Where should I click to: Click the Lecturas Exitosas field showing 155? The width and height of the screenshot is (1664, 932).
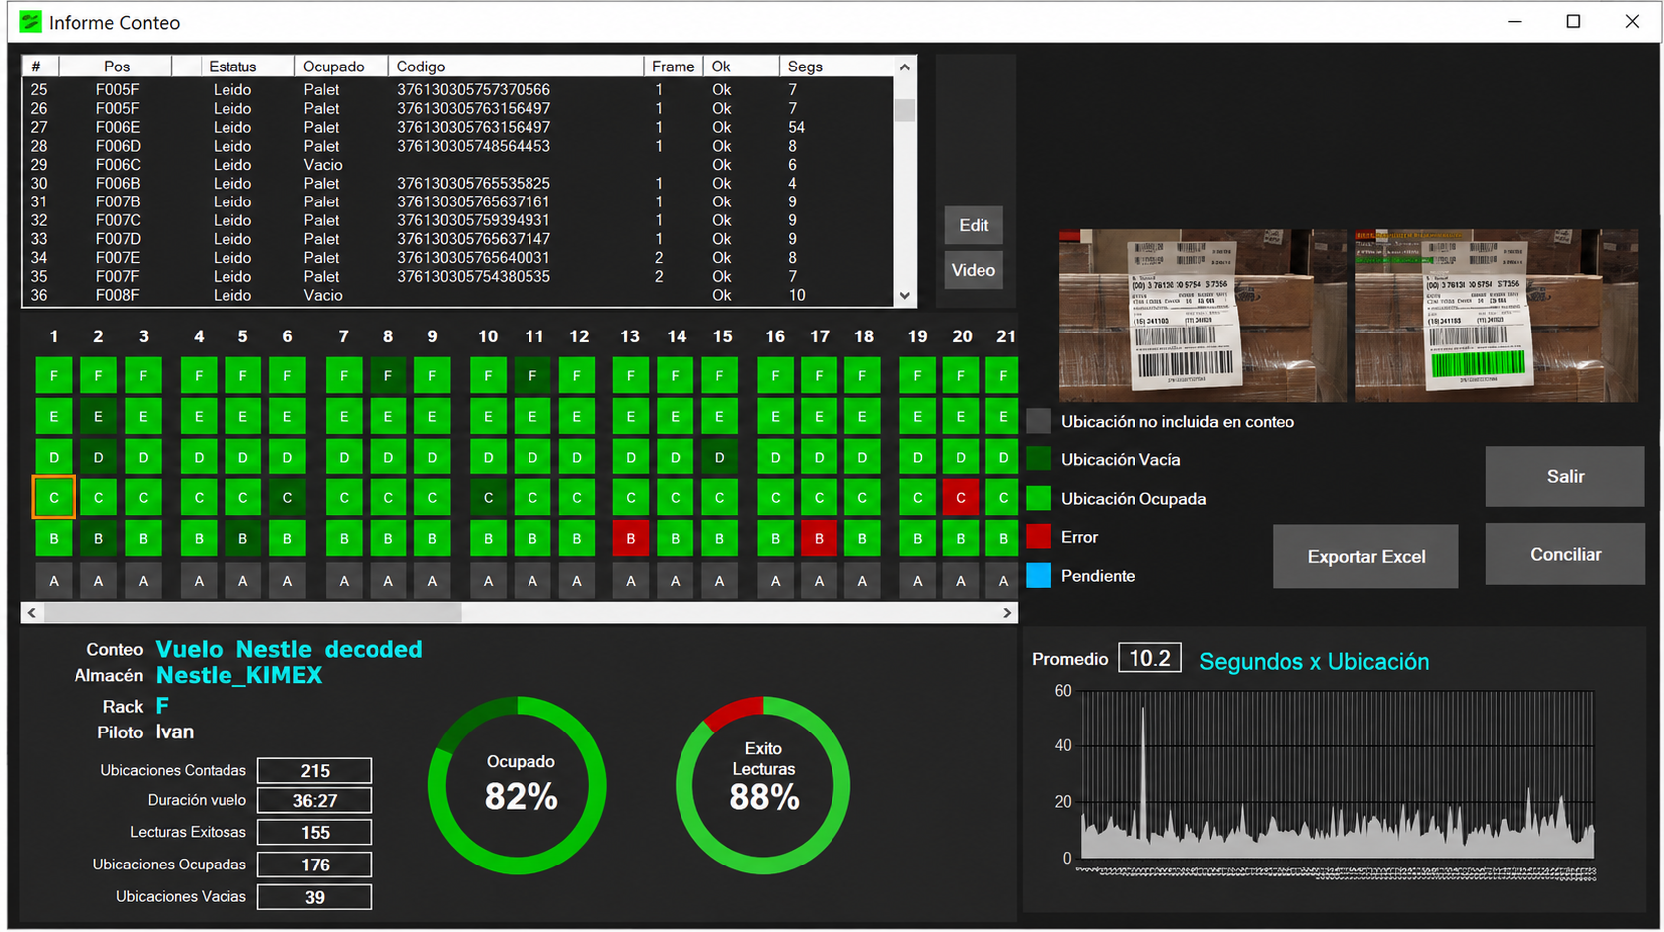coord(314,833)
